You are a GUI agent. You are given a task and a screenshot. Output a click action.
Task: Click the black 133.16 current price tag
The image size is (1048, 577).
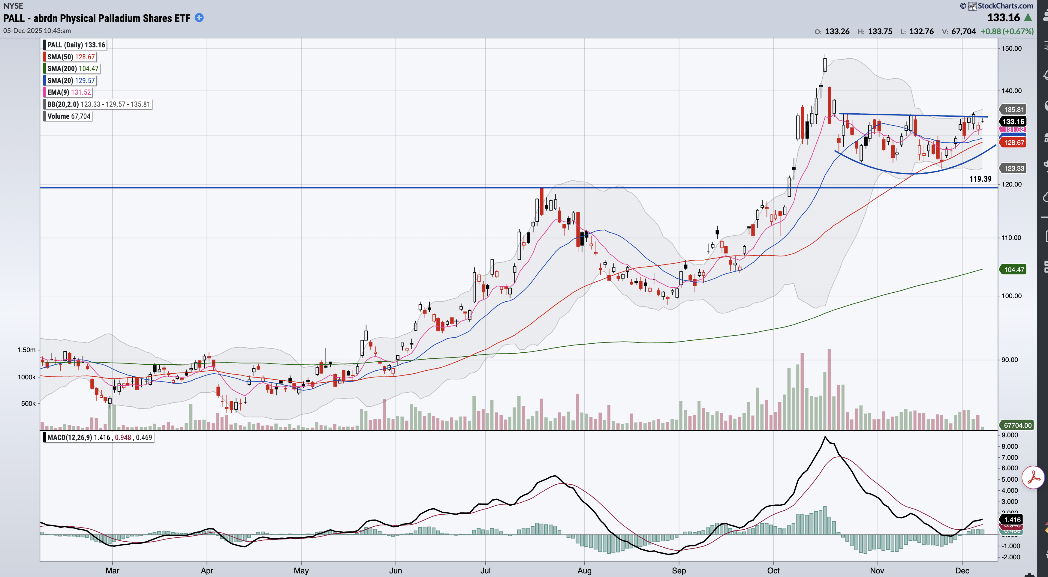(1013, 121)
